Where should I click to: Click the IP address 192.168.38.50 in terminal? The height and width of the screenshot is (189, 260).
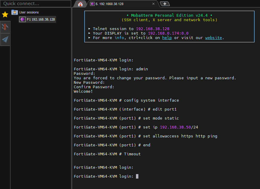point(175,127)
